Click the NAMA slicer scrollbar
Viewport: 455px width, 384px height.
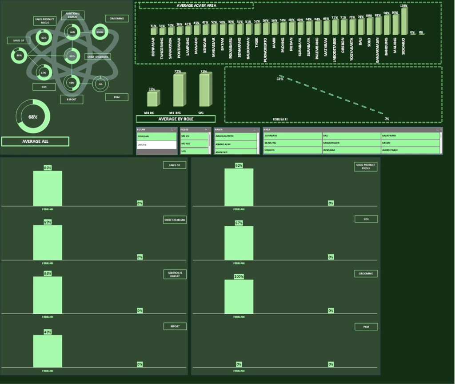(258, 143)
